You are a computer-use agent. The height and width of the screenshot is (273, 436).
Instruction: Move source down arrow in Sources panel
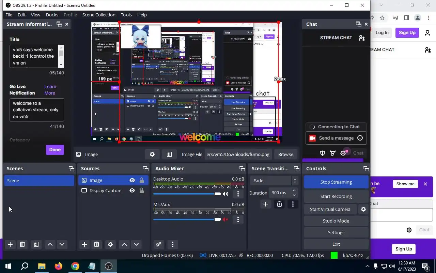tap(136, 244)
